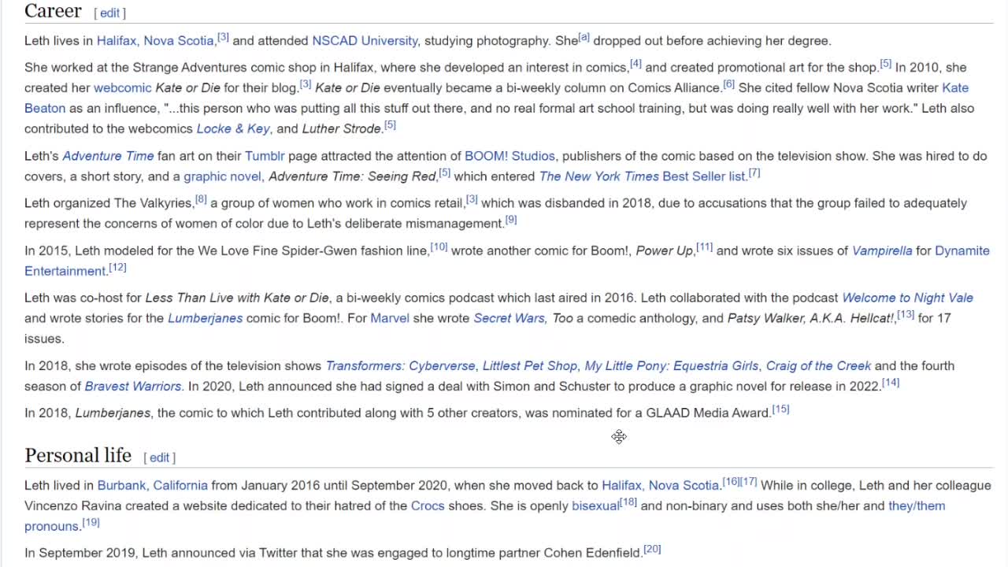Jump to citation [18] after bisexual
Screen dimensions: 1008x567
pos(628,502)
